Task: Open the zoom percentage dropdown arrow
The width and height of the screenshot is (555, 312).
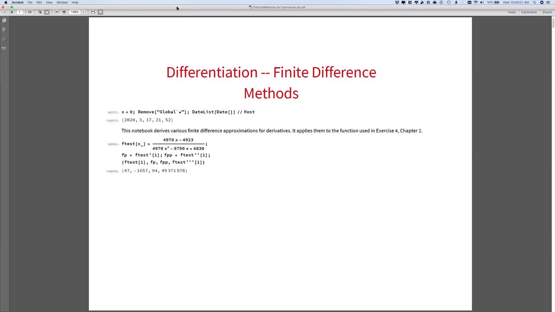Action: coord(83,12)
